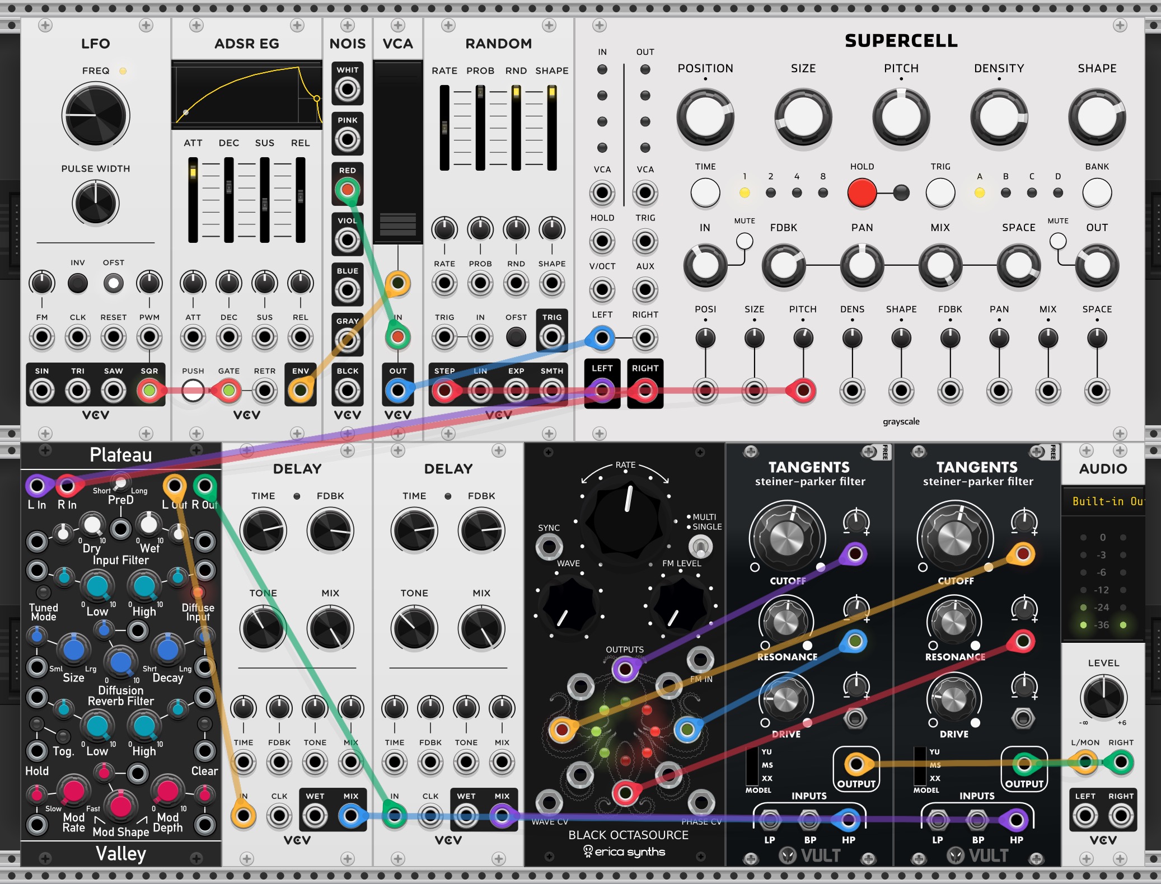Click the Black Octasource FM IN jack
Image resolution: width=1161 pixels, height=884 pixels.
(x=700, y=660)
